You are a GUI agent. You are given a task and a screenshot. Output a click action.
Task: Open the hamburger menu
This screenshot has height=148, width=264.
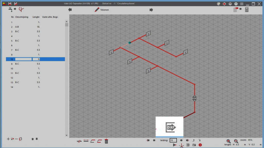pos(242,4)
